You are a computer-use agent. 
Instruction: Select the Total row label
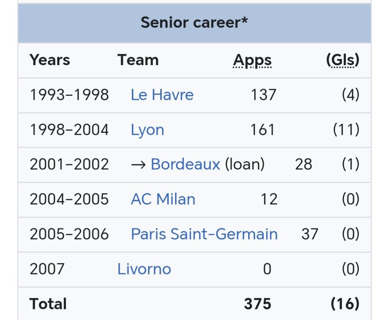[48, 304]
